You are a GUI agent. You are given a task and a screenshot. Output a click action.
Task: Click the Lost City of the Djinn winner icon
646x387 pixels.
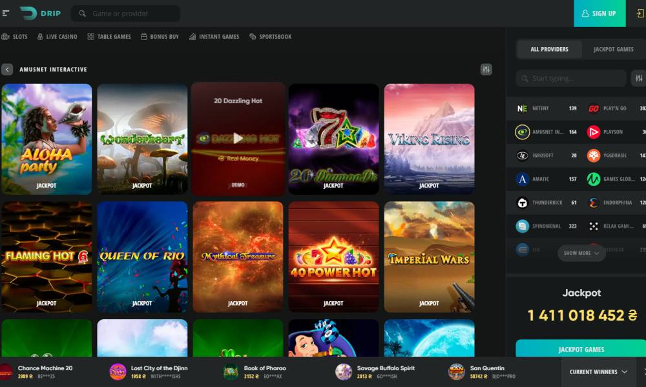(x=118, y=372)
